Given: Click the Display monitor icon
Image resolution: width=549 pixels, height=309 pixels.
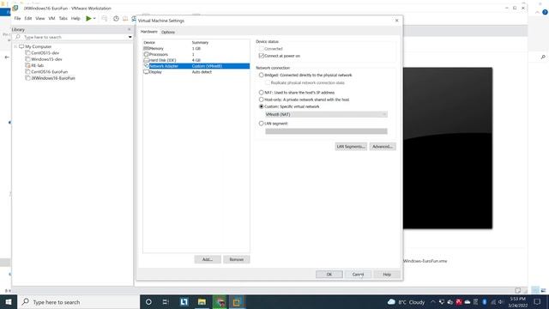Looking at the screenshot, I should point(147,72).
